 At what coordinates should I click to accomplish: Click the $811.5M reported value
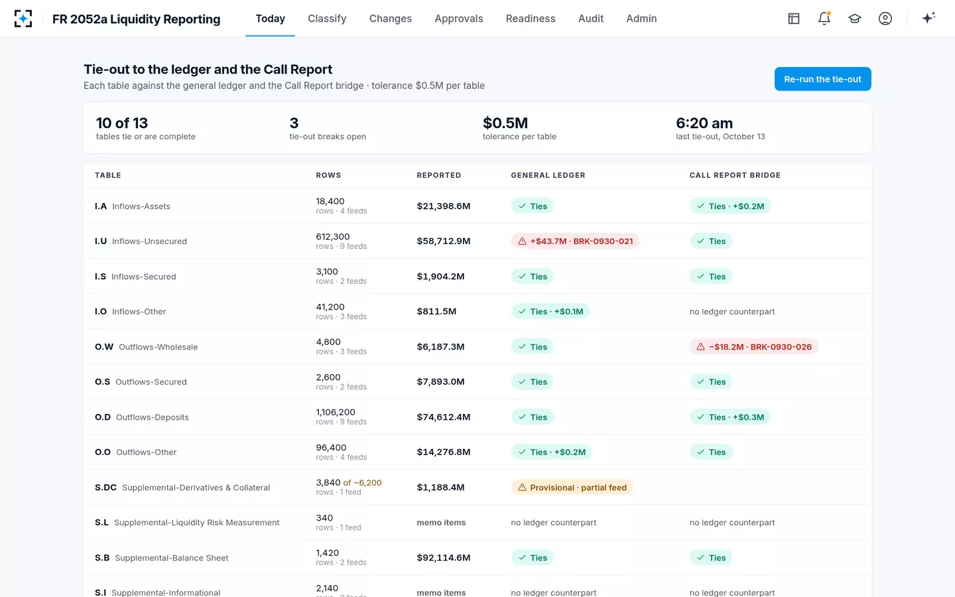[436, 312]
